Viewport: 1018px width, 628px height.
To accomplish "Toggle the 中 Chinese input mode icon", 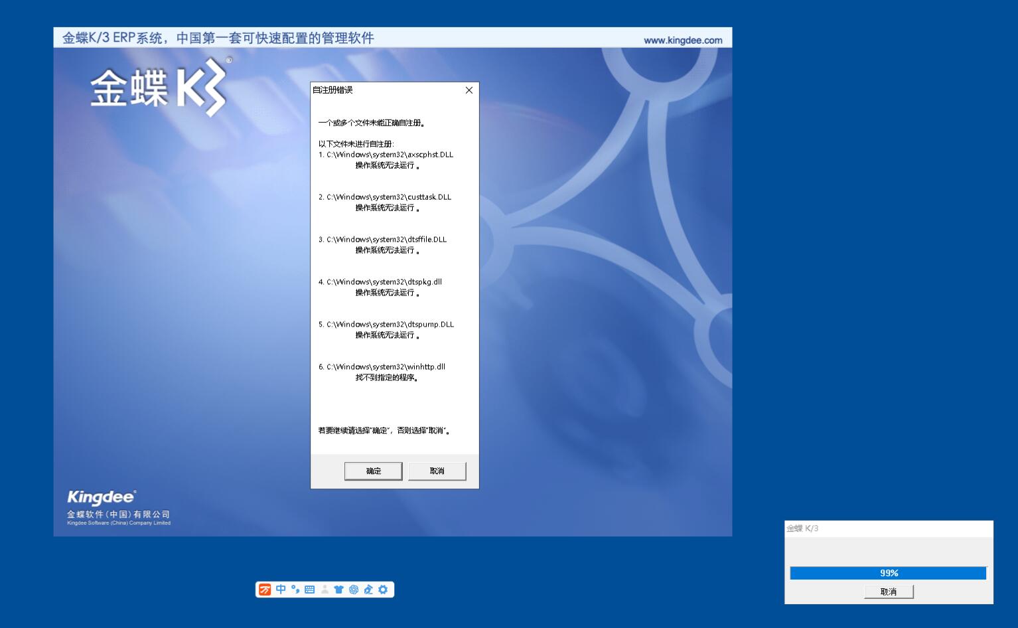I will (x=281, y=589).
